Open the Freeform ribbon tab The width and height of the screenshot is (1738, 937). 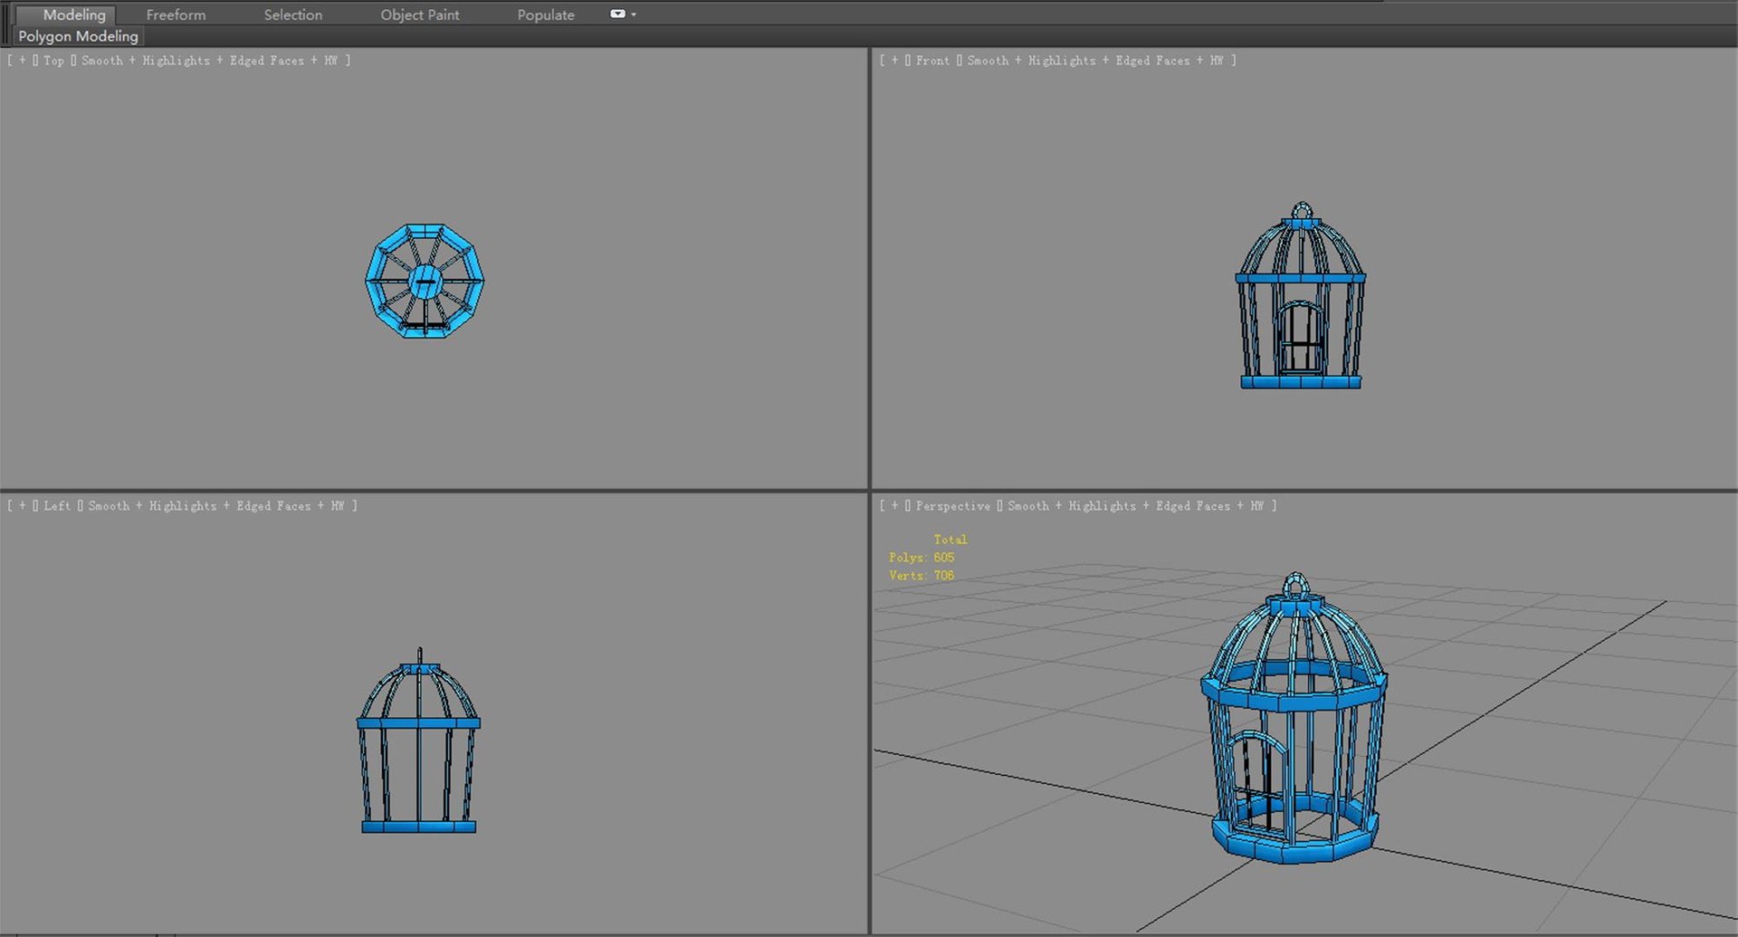click(x=176, y=14)
